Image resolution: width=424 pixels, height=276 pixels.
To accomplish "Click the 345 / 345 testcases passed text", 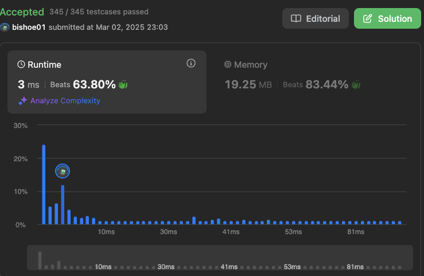I will coord(99,12).
